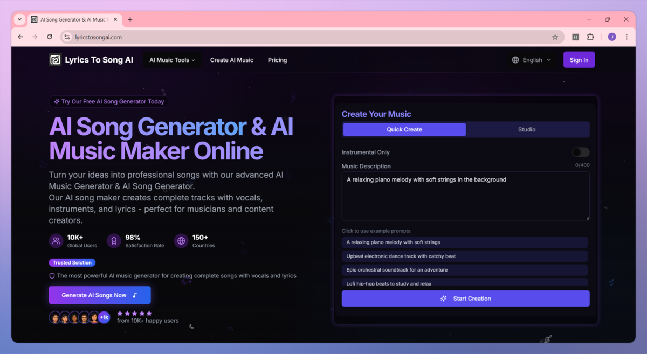Bookmark this page with the star icon
Screen dimensions: 647x354
click(555, 37)
